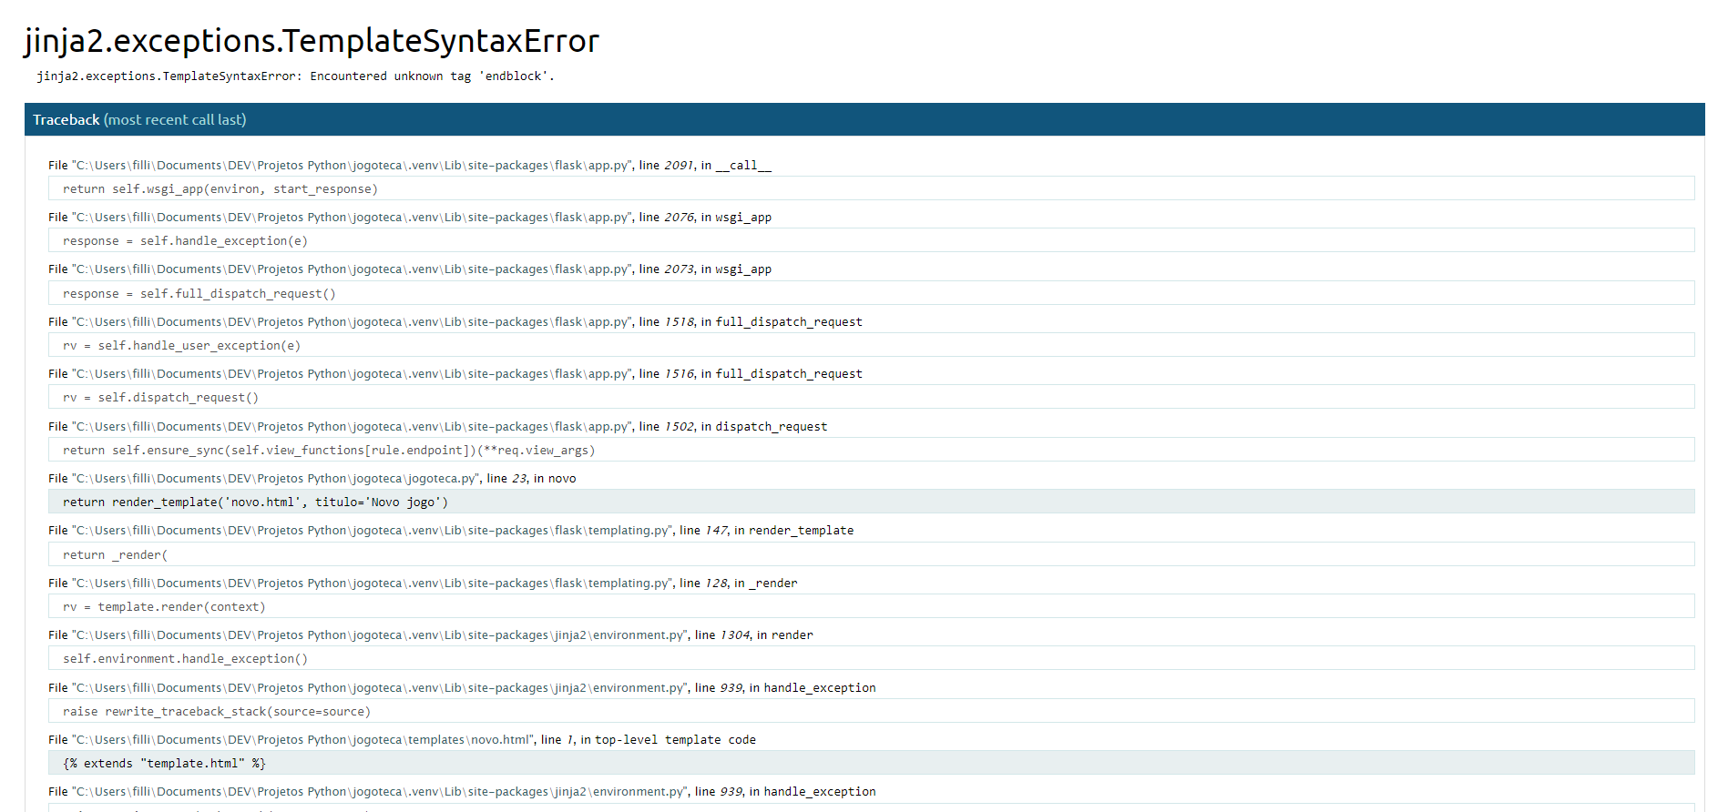
Task: Select code line "rv = self.handle_user_exception(e)"
Action: 871,345
